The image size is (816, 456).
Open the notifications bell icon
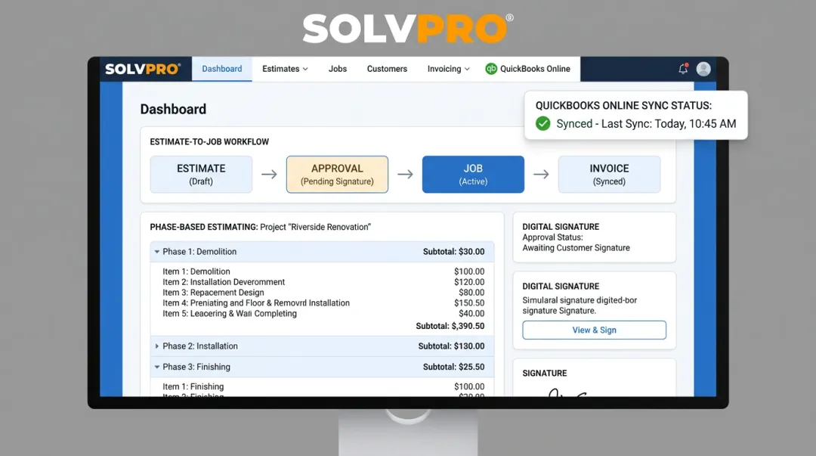[x=683, y=69]
